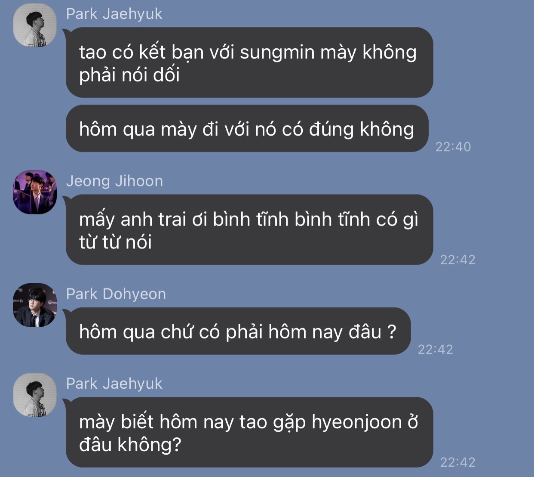Image resolution: width=534 pixels, height=477 pixels.
Task: Click the question mark ending Park Dohyeon's message
Action: 391,331
